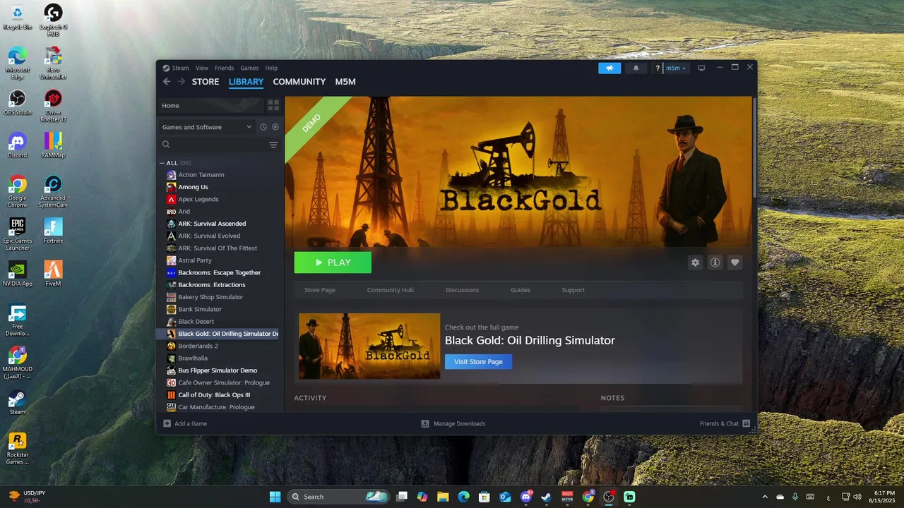904x508 pixels.
Task: Switch to the COMMUNITY tab
Action: (299, 82)
